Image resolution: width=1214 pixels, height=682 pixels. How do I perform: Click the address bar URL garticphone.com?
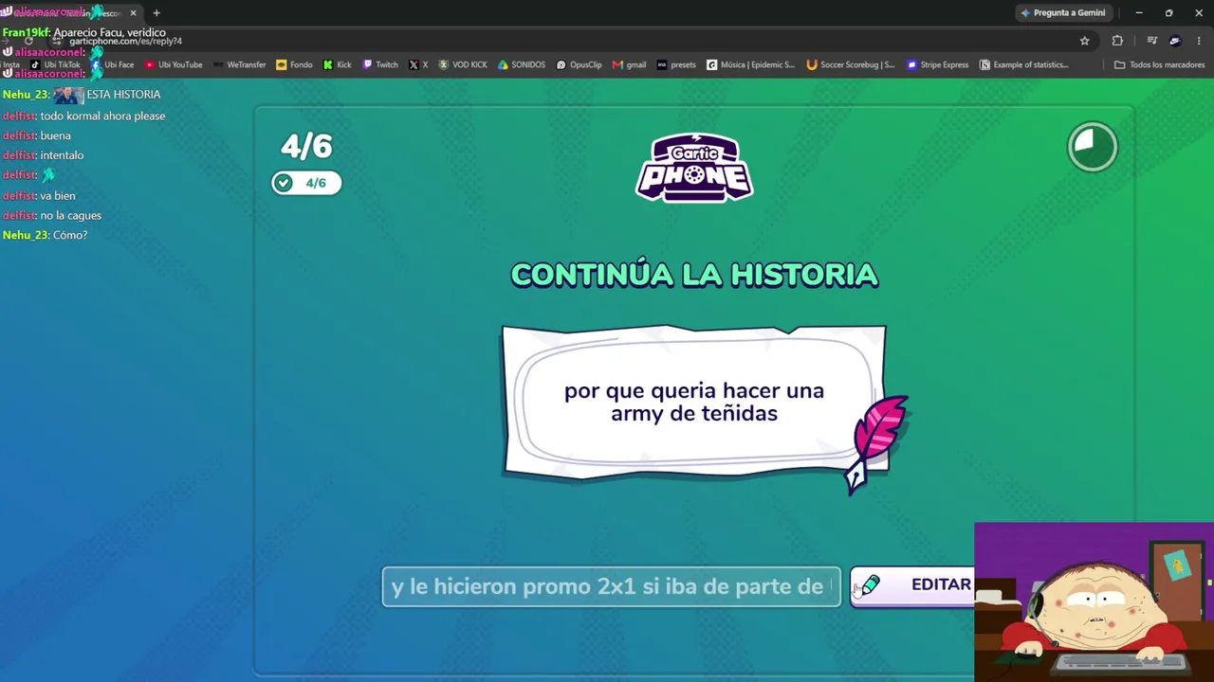point(125,42)
